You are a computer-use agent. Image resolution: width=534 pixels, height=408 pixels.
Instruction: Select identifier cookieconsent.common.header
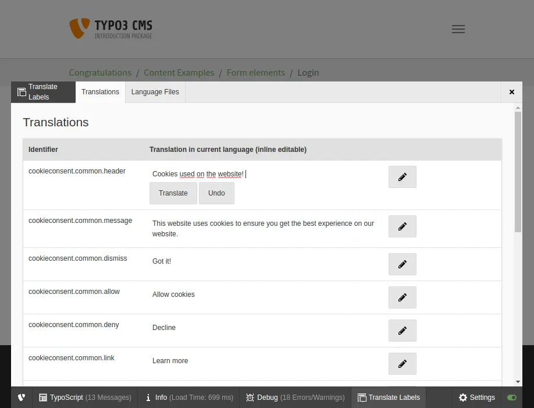coord(77,171)
